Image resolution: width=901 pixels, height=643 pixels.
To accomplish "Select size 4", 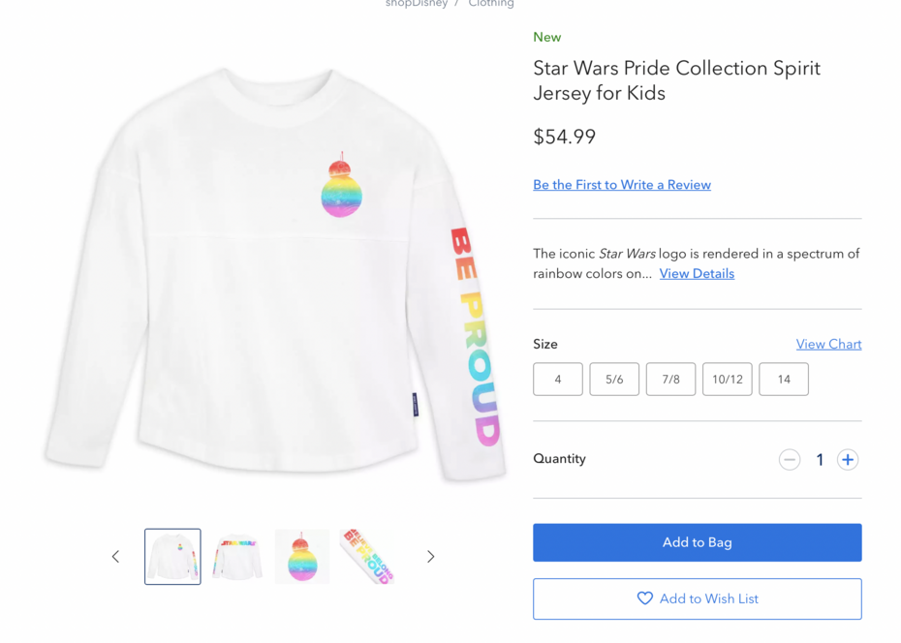I will point(558,380).
